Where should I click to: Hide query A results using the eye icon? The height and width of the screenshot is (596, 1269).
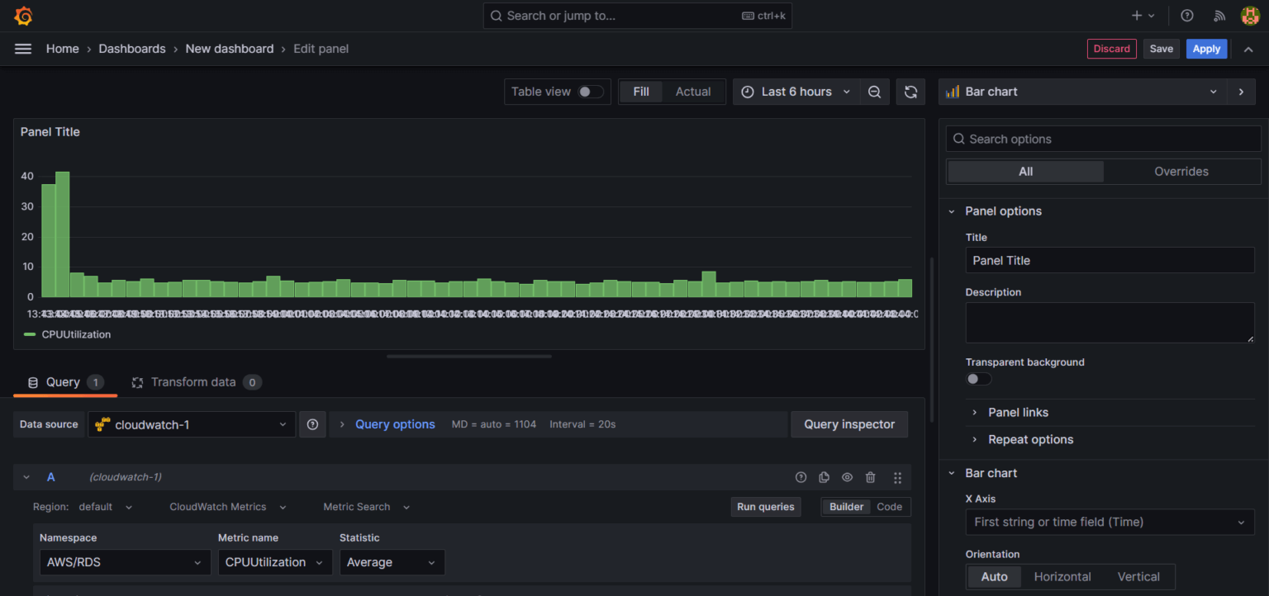pyautogui.click(x=846, y=477)
